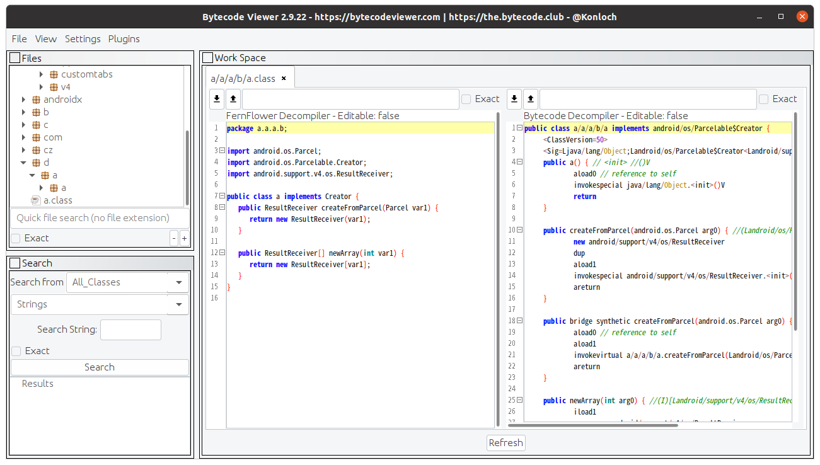Open the Plugins menu
820x465 pixels.
click(124, 39)
